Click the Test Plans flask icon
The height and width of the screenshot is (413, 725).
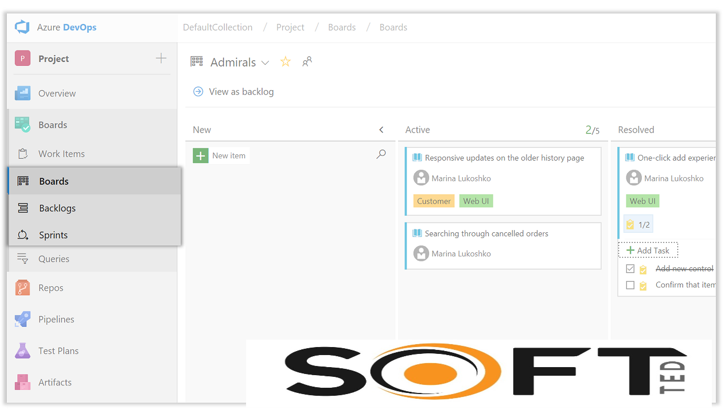(22, 350)
